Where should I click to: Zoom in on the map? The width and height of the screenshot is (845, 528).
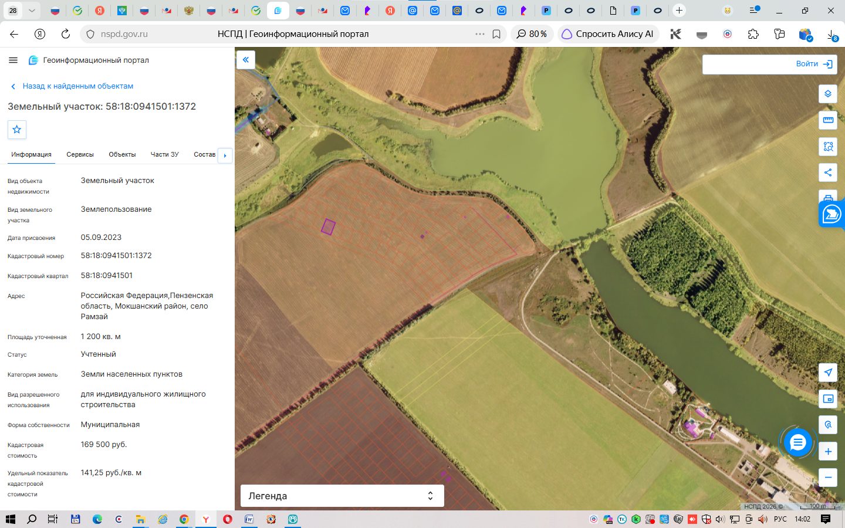[x=828, y=451]
